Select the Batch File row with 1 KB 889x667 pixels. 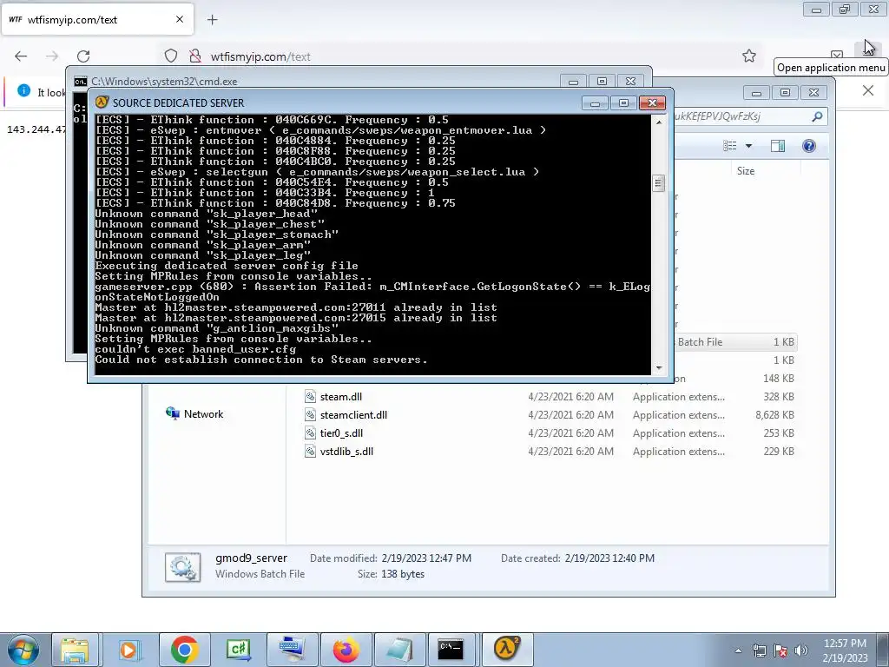pos(735,342)
